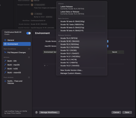Add a new action with Actions plus icon
This screenshot has width=136, height=118.
[29, 57]
